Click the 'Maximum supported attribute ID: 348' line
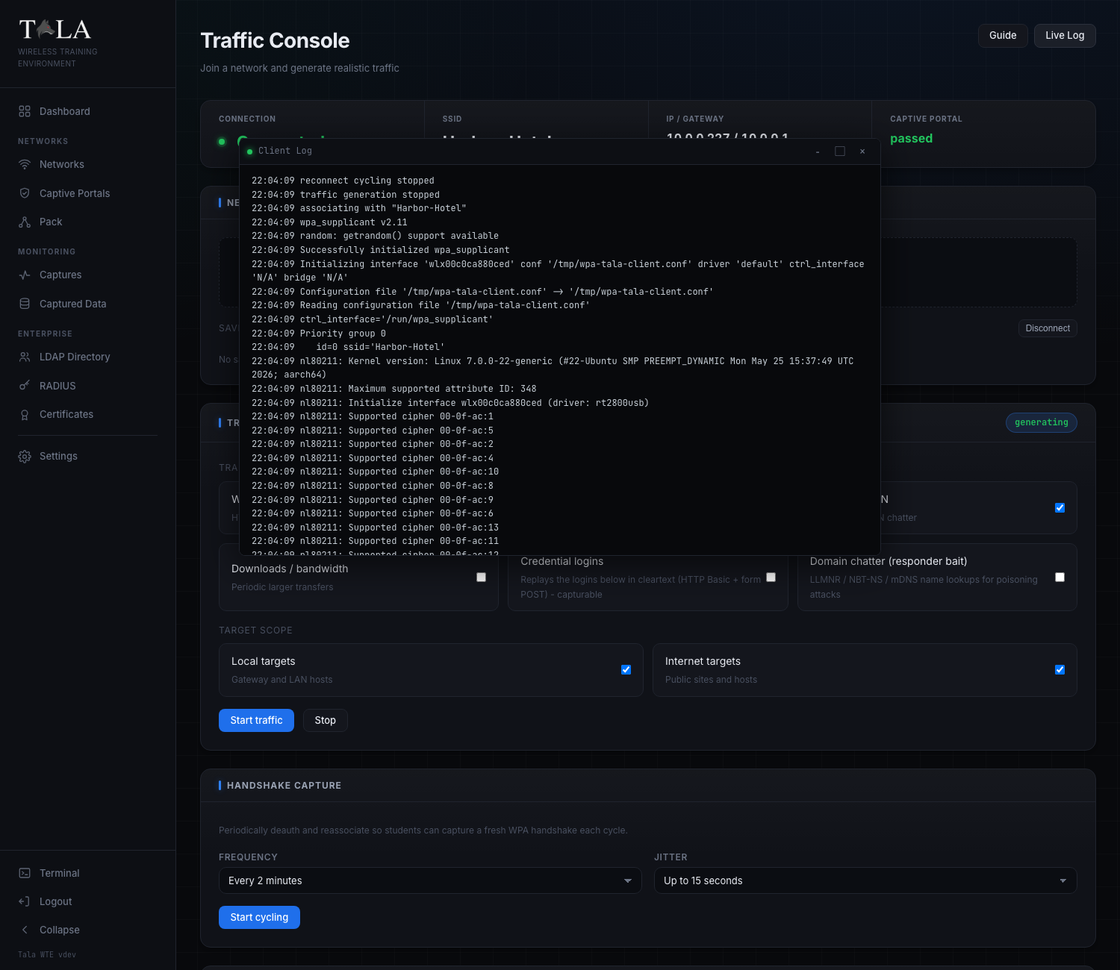 click(x=394, y=389)
